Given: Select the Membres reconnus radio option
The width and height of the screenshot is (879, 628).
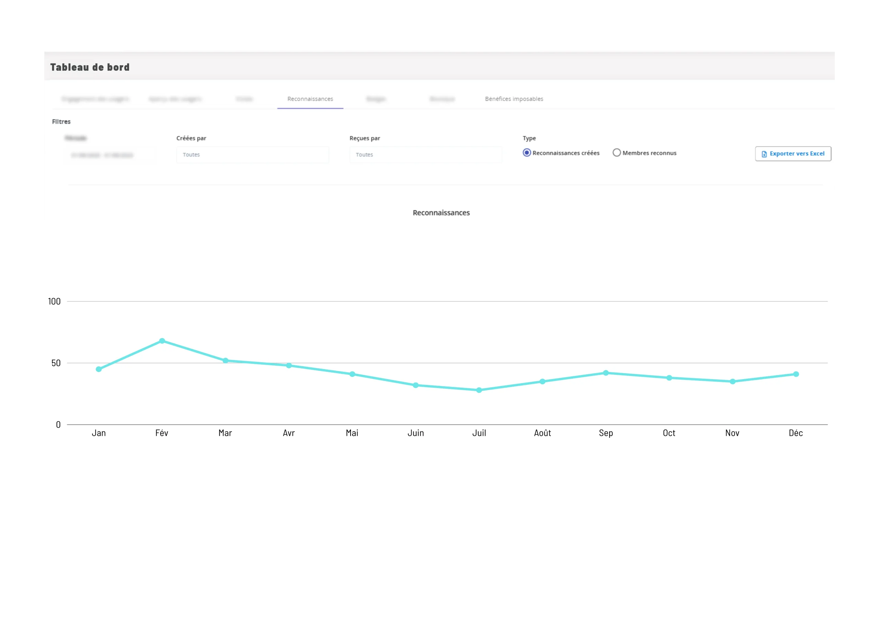Looking at the screenshot, I should [617, 153].
